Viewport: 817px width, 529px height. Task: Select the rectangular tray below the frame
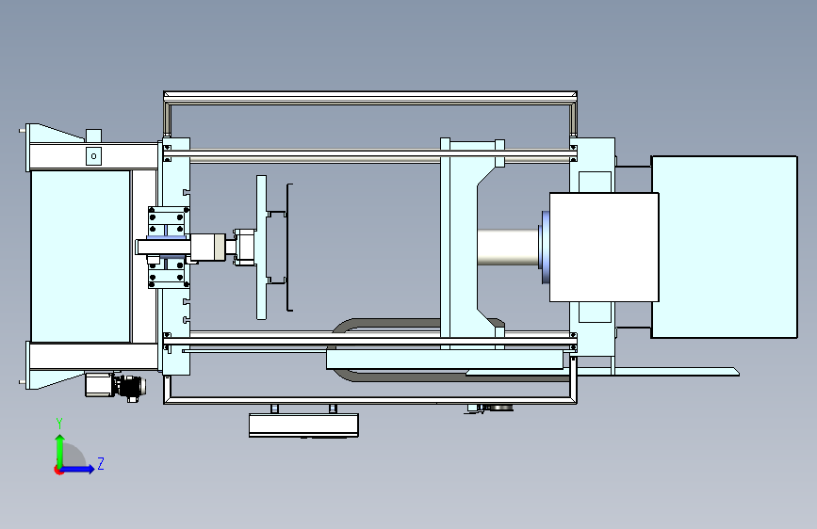(303, 425)
